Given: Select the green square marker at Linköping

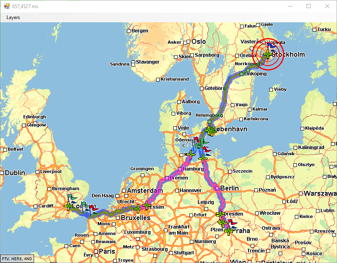Looking at the screenshot, I should point(242,74).
